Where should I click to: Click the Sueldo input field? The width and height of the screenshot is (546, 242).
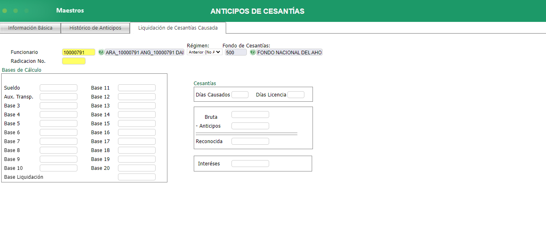(58, 88)
